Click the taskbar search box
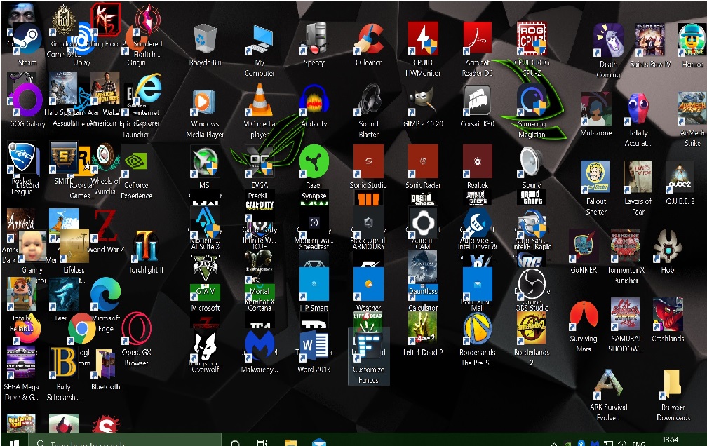The image size is (707, 446). [x=126, y=440]
